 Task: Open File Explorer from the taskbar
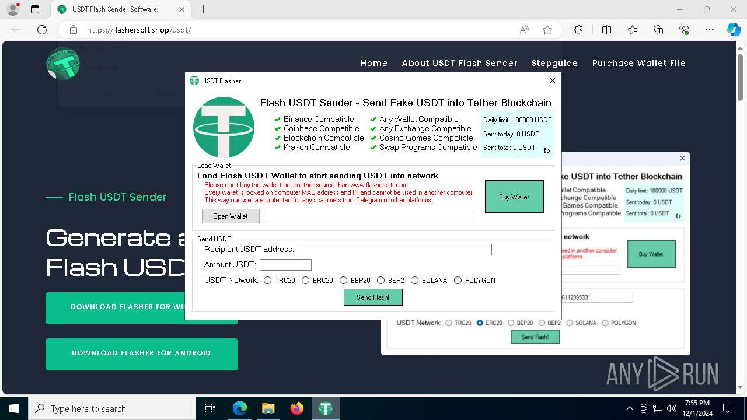268,408
